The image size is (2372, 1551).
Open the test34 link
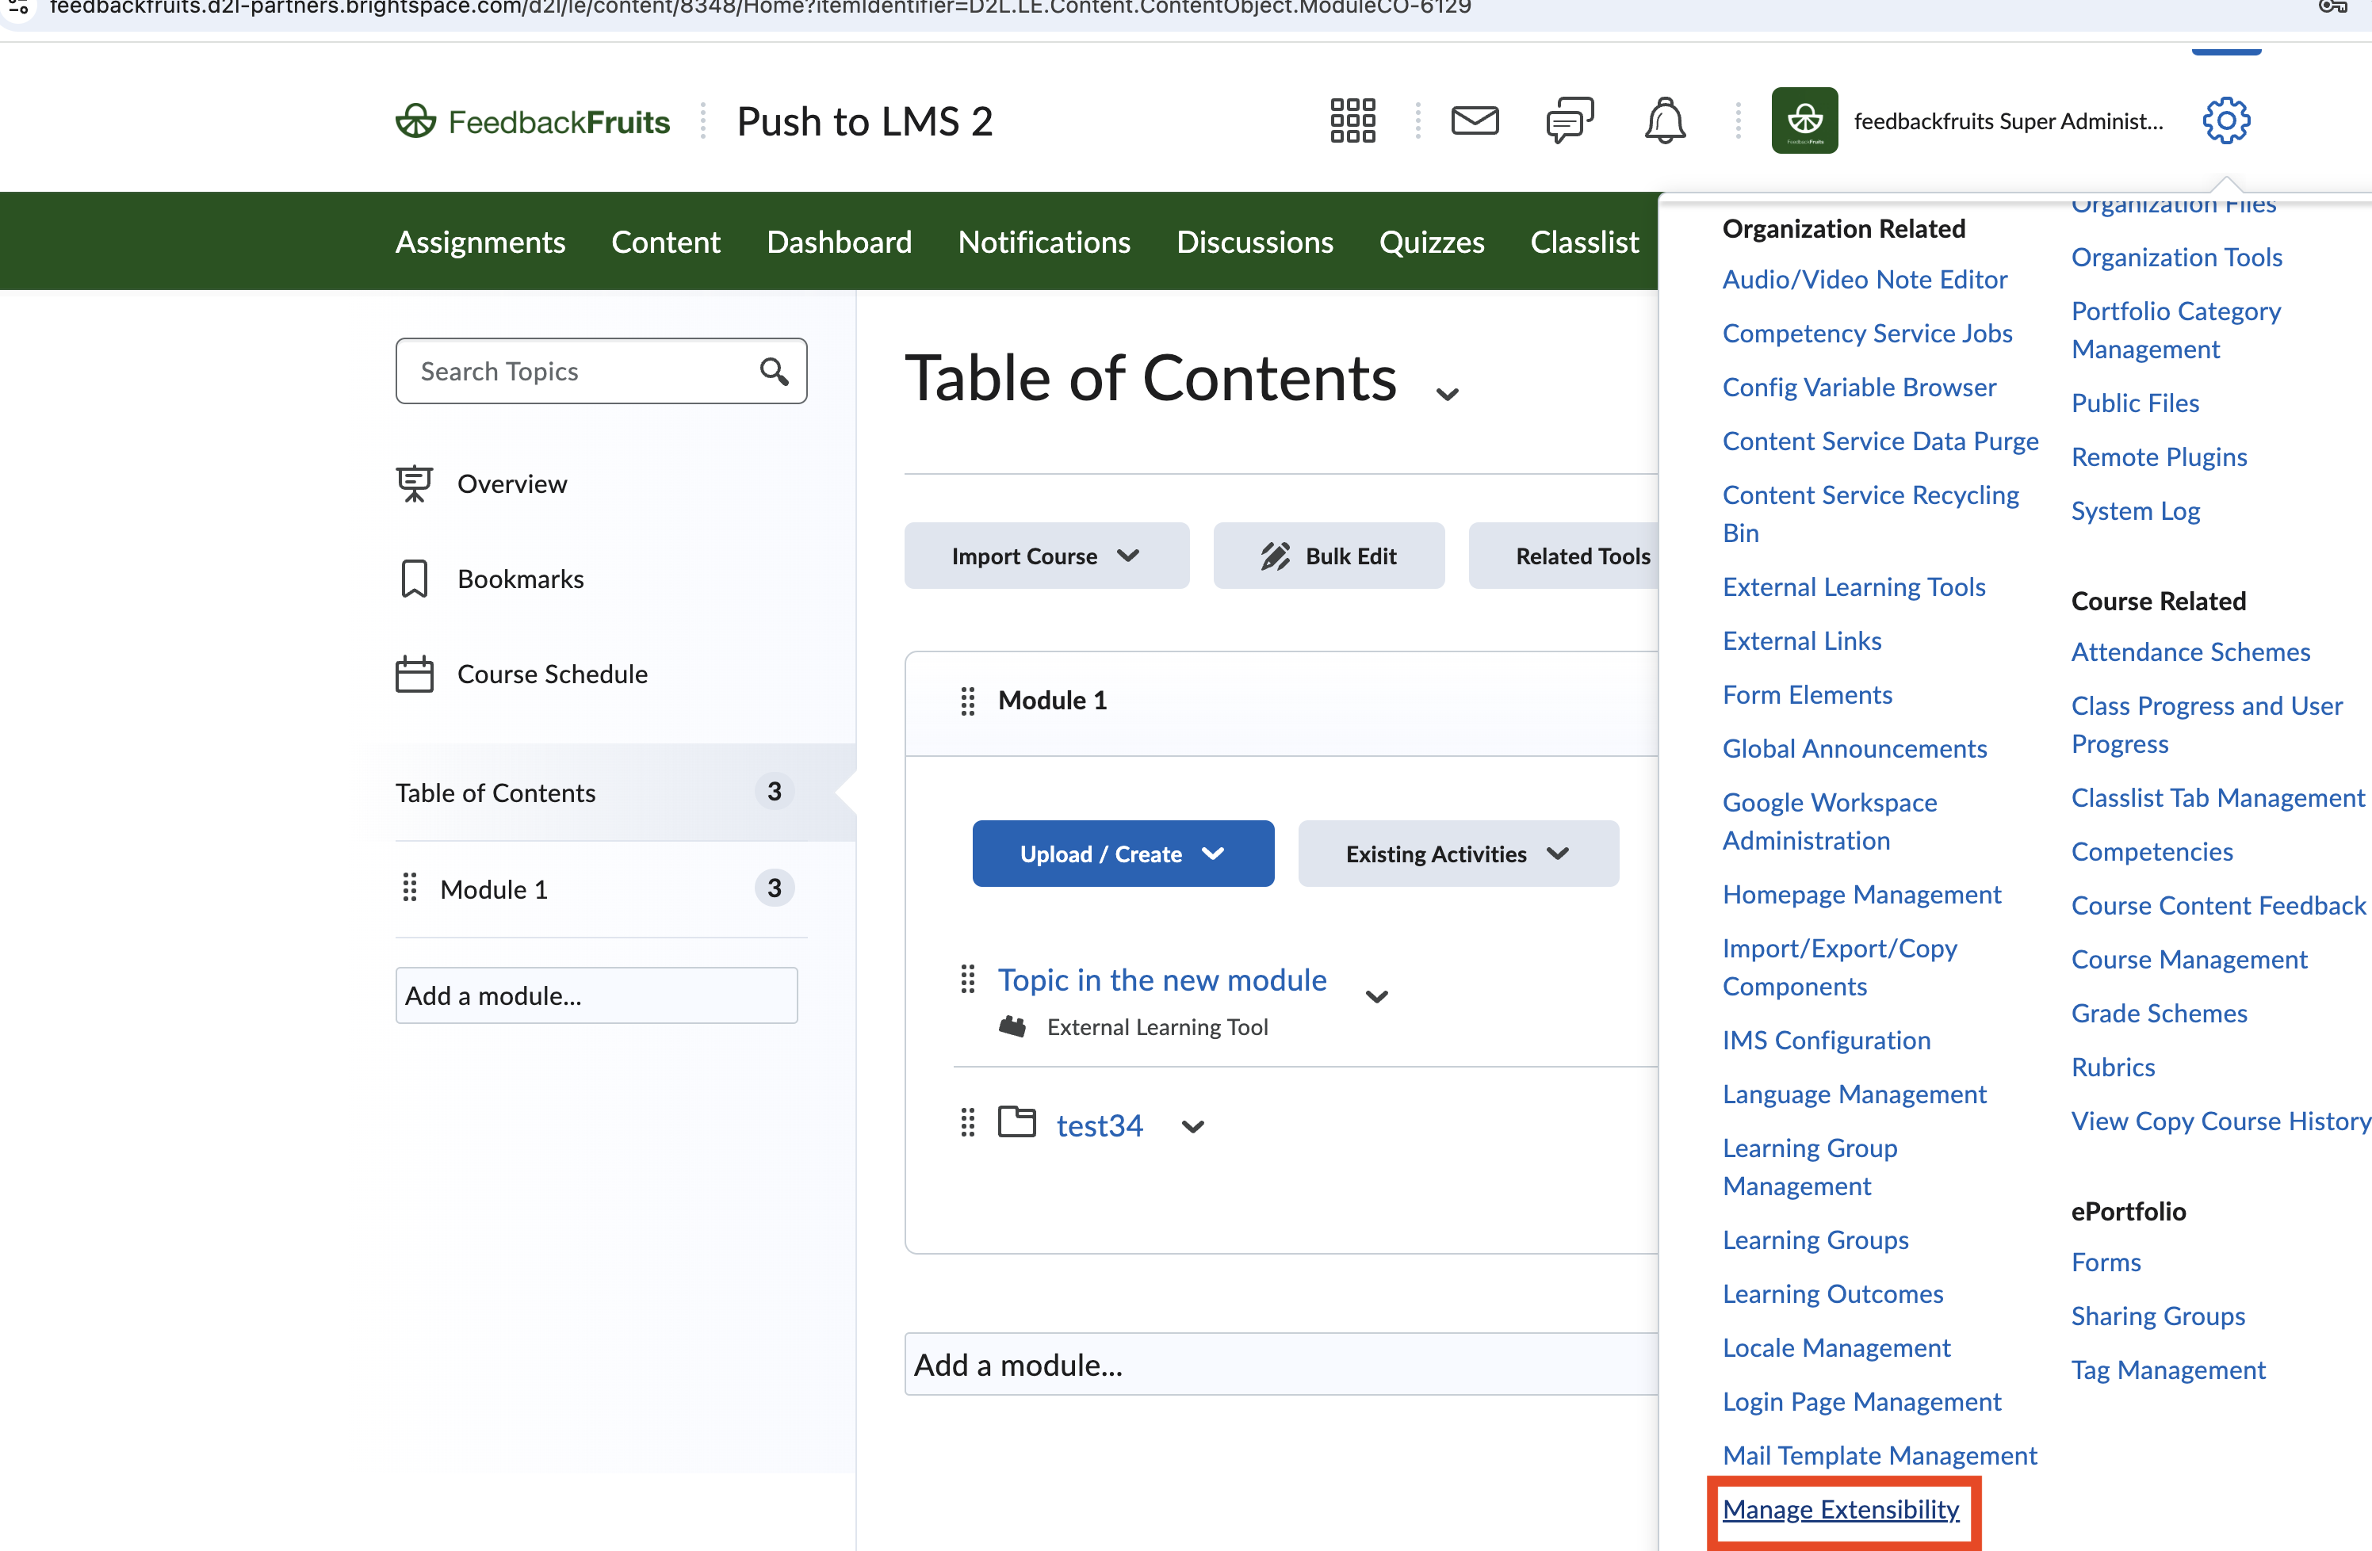pos(1100,1125)
